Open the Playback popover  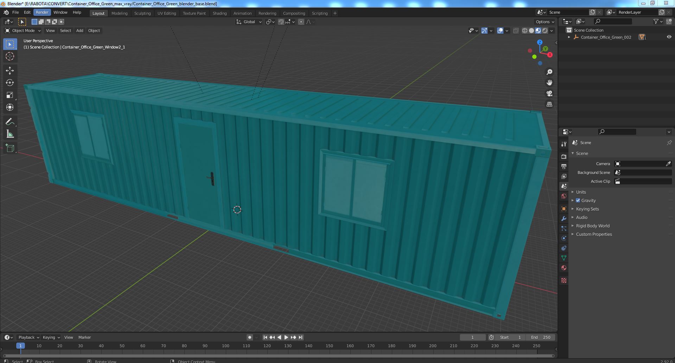pyautogui.click(x=28, y=337)
